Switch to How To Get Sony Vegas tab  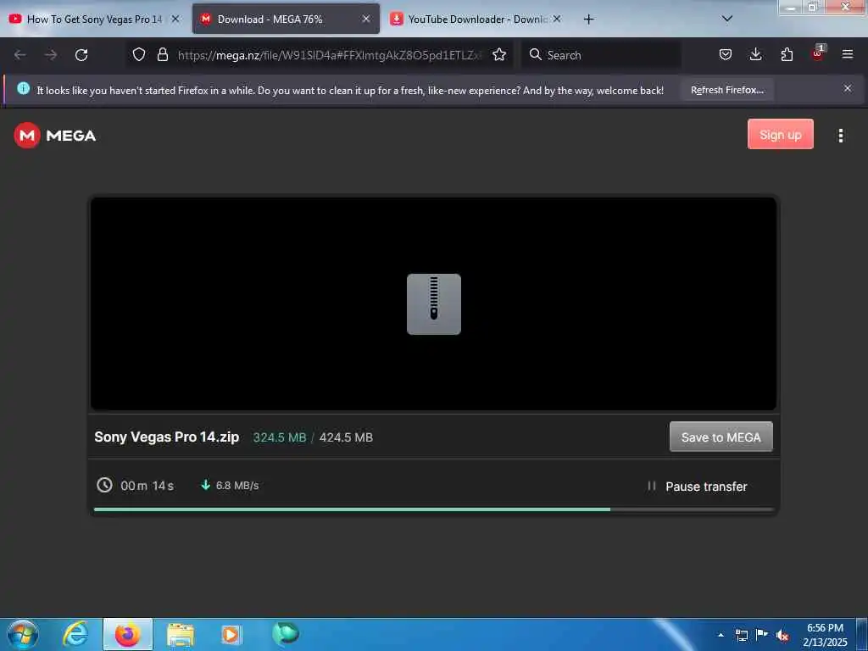coord(94,19)
